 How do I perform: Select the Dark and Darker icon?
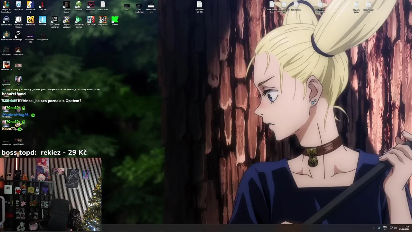pos(67,7)
